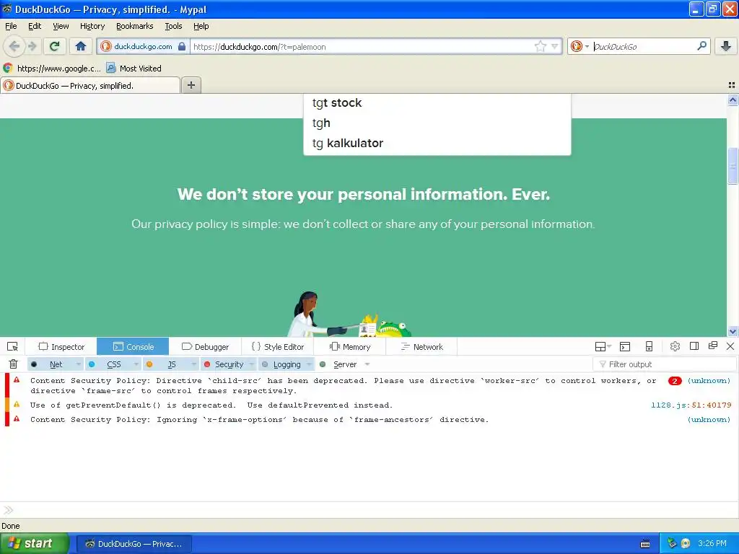The image size is (739, 554).
Task: Open the devtools frame selector icon
Action: (603, 347)
